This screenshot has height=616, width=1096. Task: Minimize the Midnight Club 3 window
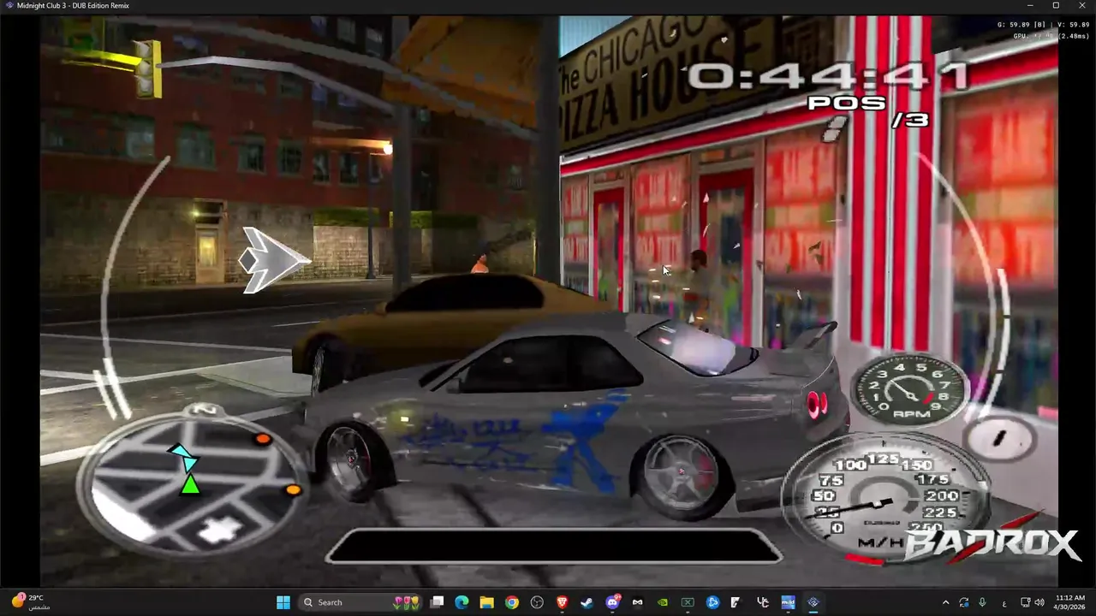pyautogui.click(x=1030, y=6)
